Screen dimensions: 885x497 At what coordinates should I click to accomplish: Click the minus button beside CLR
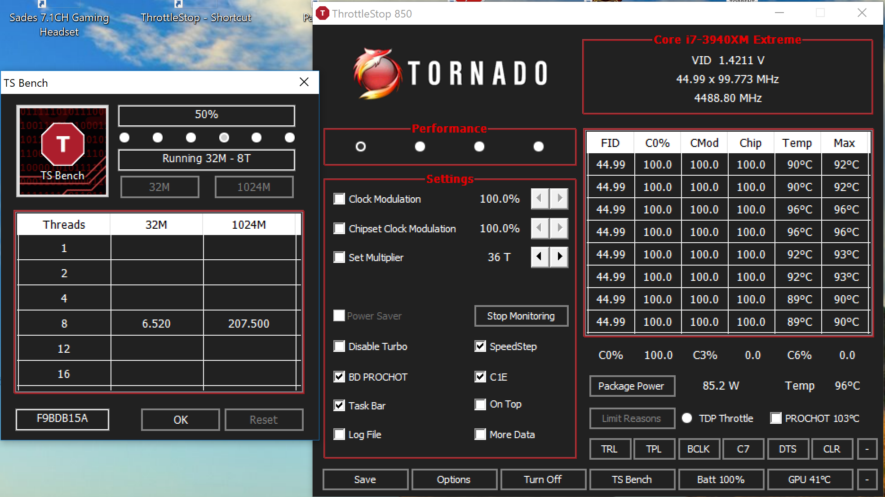tap(867, 449)
